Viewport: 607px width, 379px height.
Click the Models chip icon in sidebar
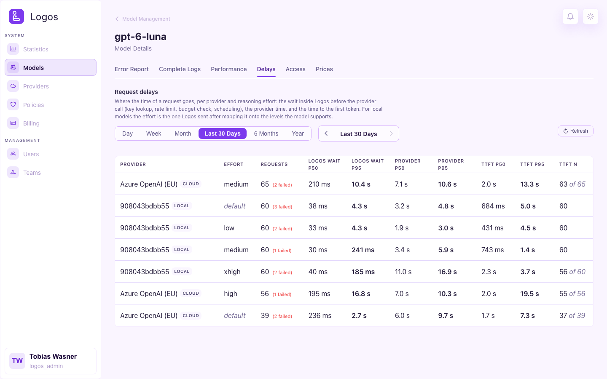(x=13, y=67)
